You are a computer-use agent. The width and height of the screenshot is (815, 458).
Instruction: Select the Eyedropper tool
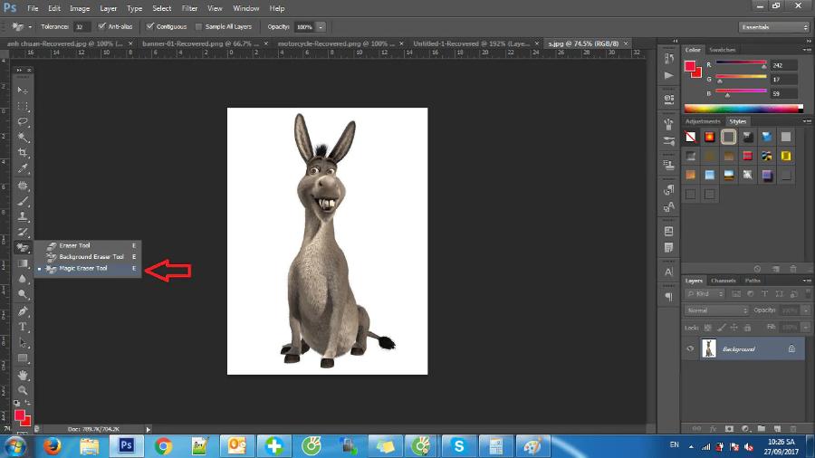23,168
